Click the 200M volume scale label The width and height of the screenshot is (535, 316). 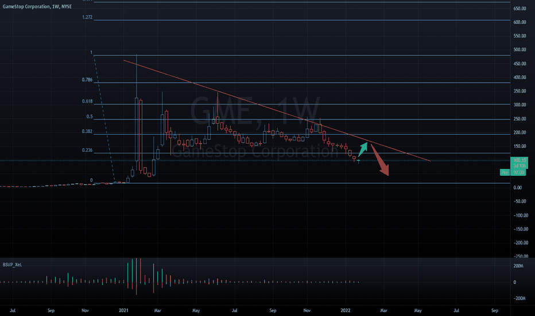518,266
